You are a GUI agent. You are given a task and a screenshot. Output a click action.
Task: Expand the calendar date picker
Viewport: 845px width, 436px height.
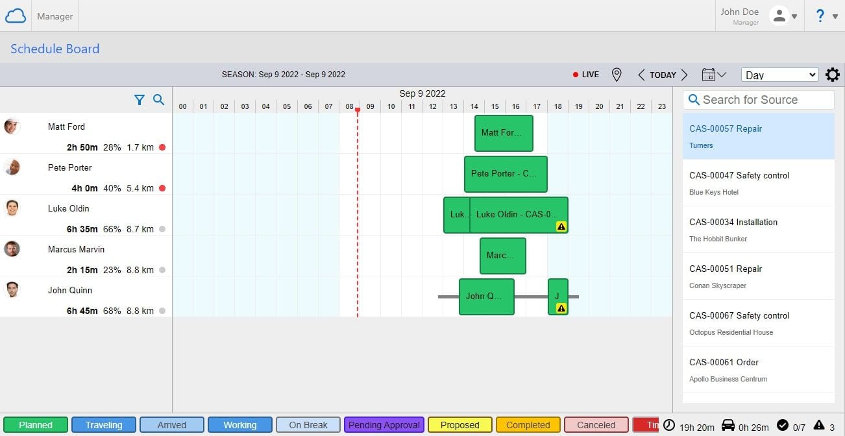pos(713,75)
